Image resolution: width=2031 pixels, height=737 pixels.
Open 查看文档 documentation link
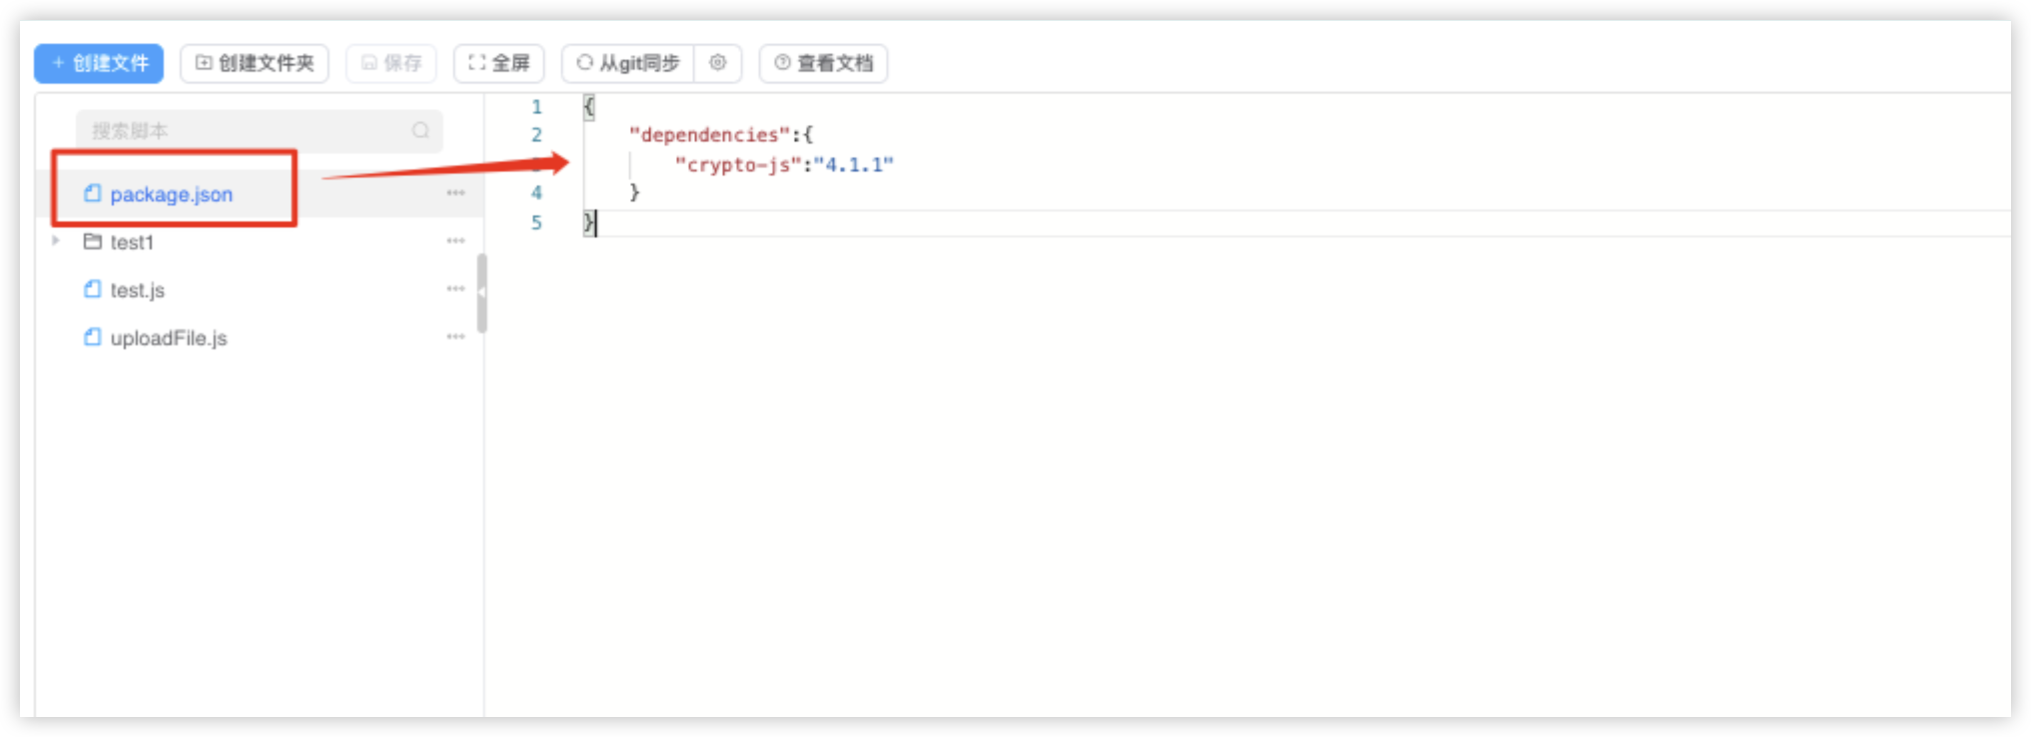click(824, 64)
